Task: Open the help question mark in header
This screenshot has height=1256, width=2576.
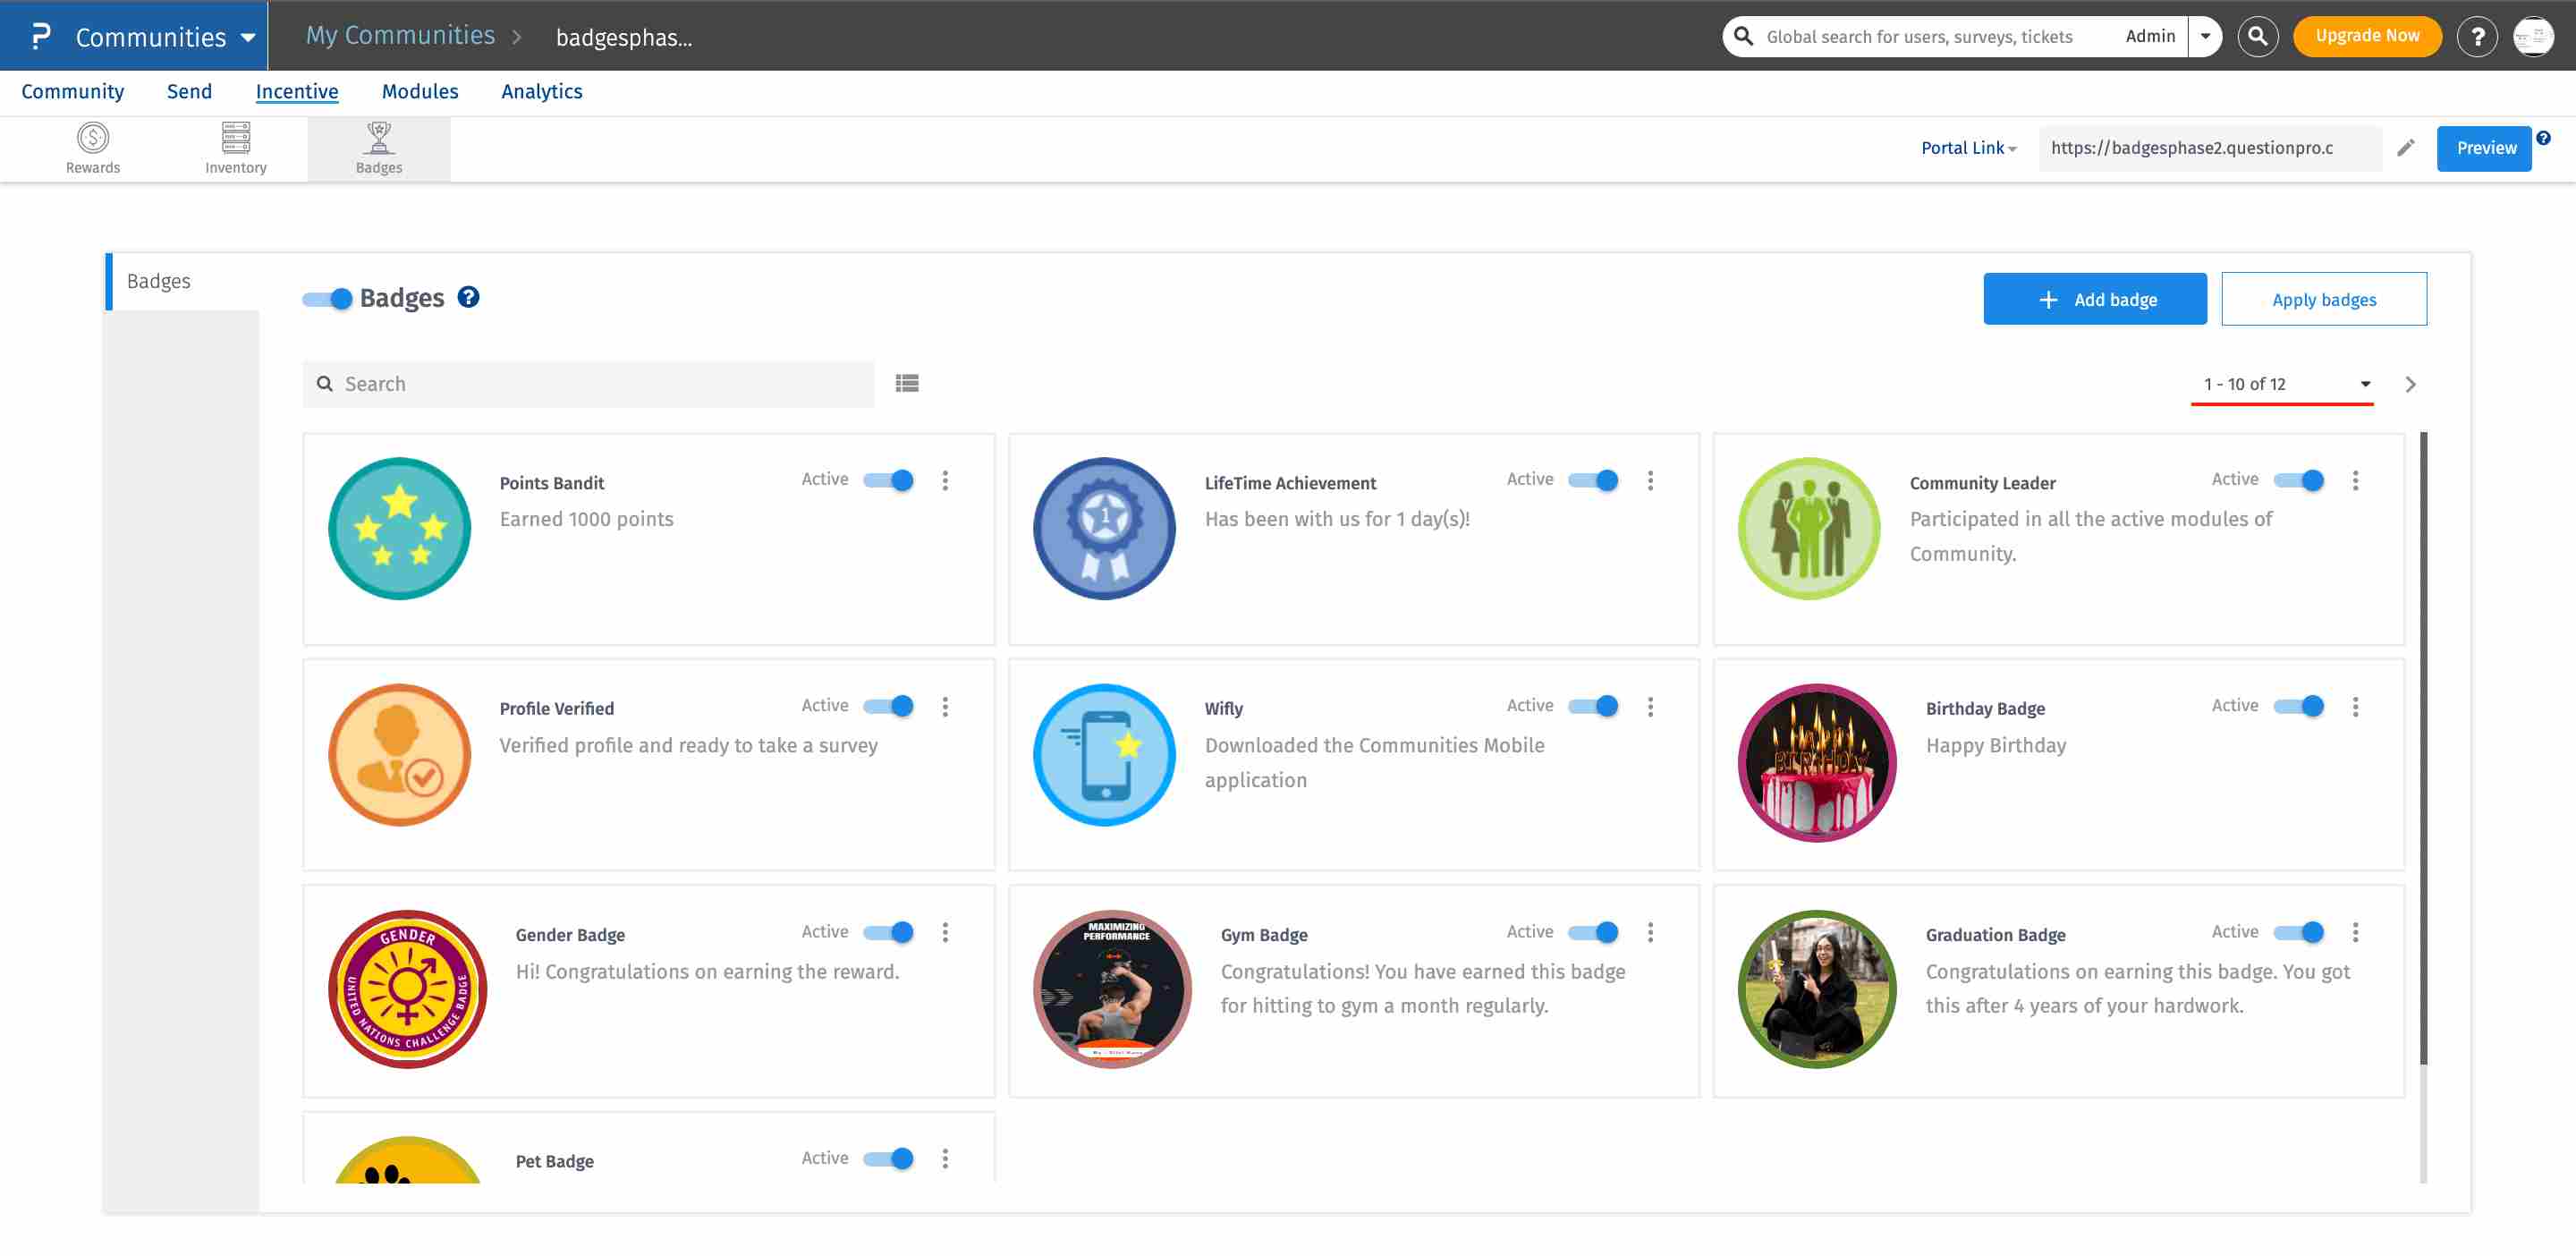Action: pos(2476,37)
